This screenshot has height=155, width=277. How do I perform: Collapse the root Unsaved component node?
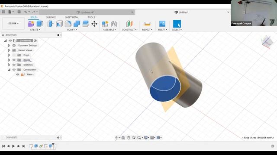coord(5,40)
